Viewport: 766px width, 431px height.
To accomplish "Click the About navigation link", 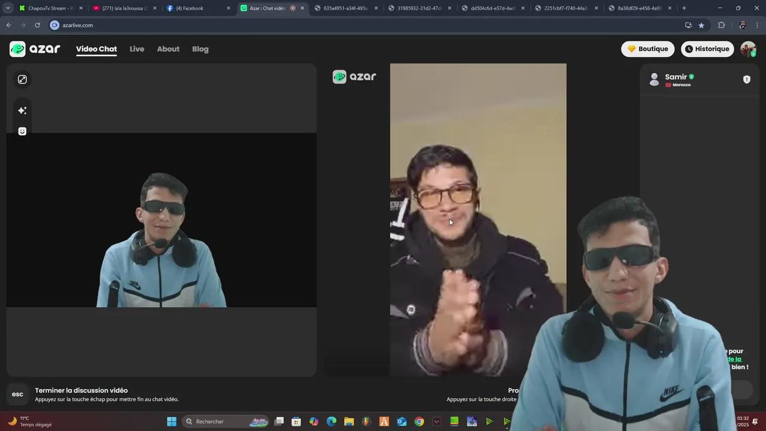I will pyautogui.click(x=168, y=48).
